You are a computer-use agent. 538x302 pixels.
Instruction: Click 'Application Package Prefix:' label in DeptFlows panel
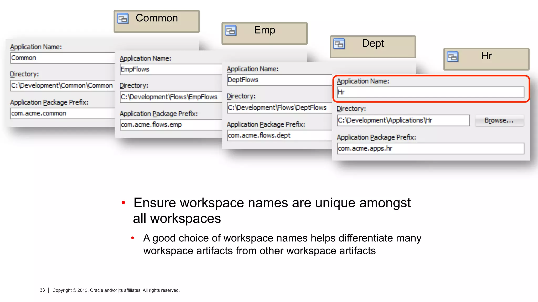pos(266,125)
